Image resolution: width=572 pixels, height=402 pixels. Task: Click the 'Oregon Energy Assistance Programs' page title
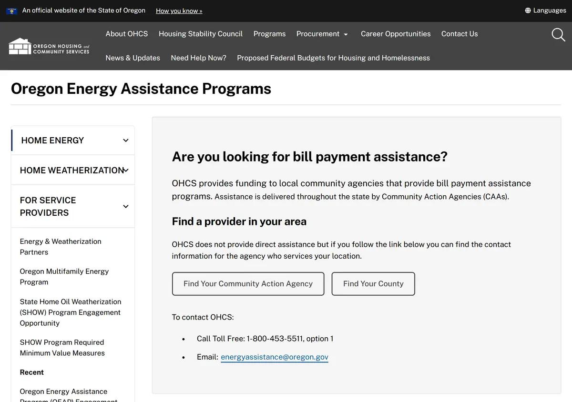[141, 89]
